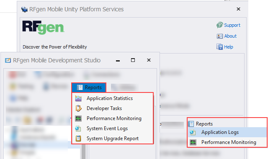
Task: Choose System Upgrade Report entry
Action: (112, 138)
